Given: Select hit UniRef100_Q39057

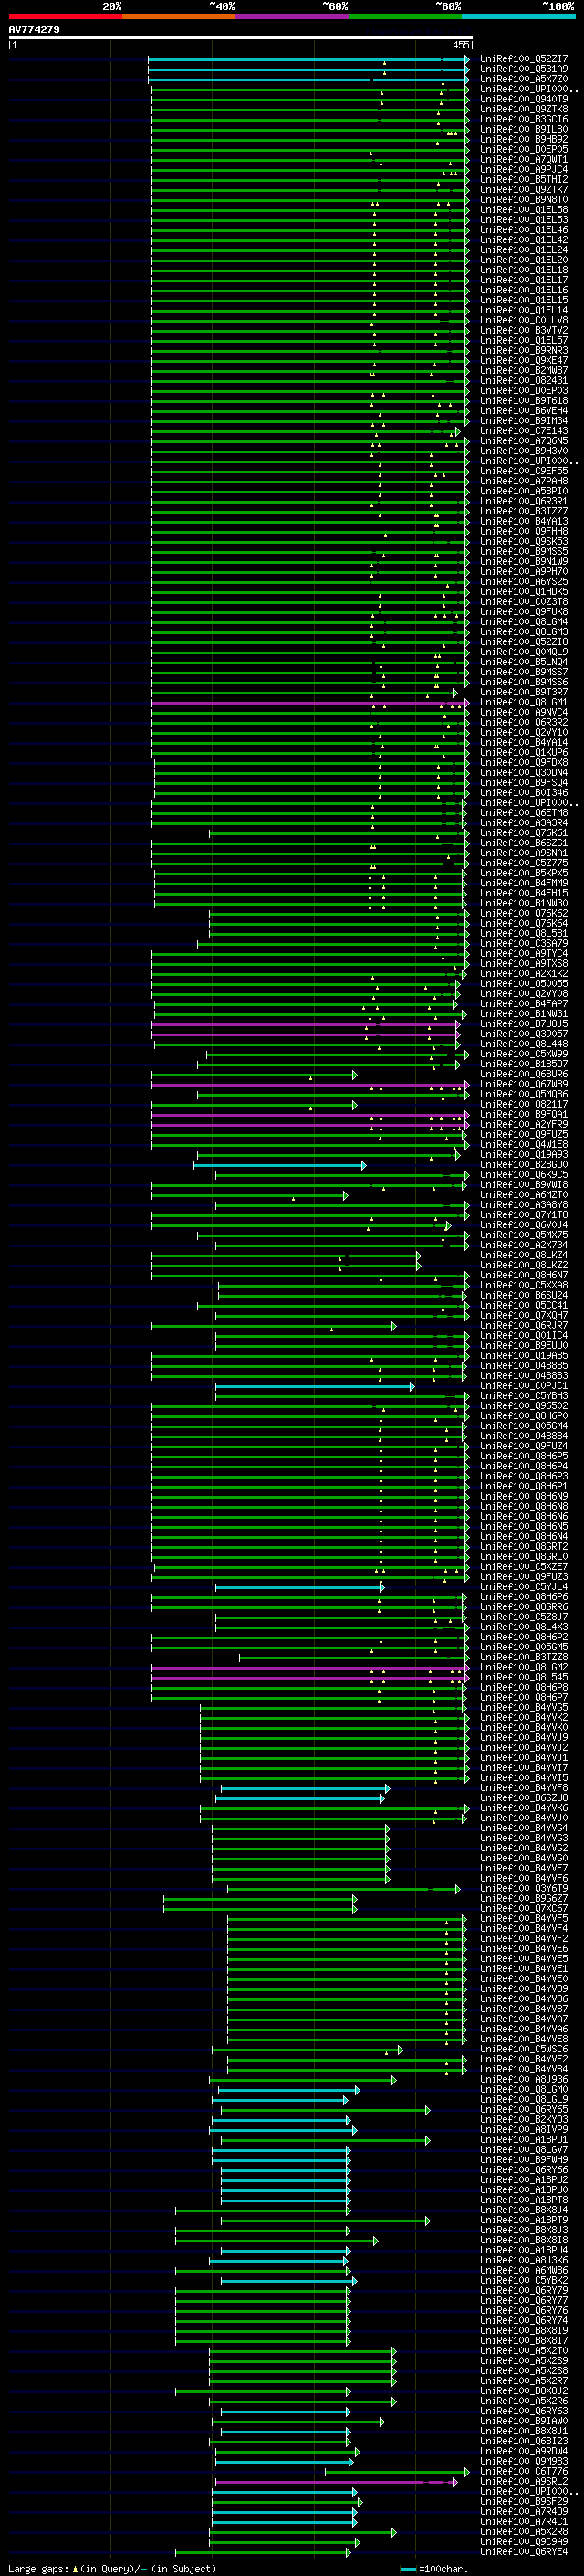Looking at the screenshot, I should (x=524, y=1034).
